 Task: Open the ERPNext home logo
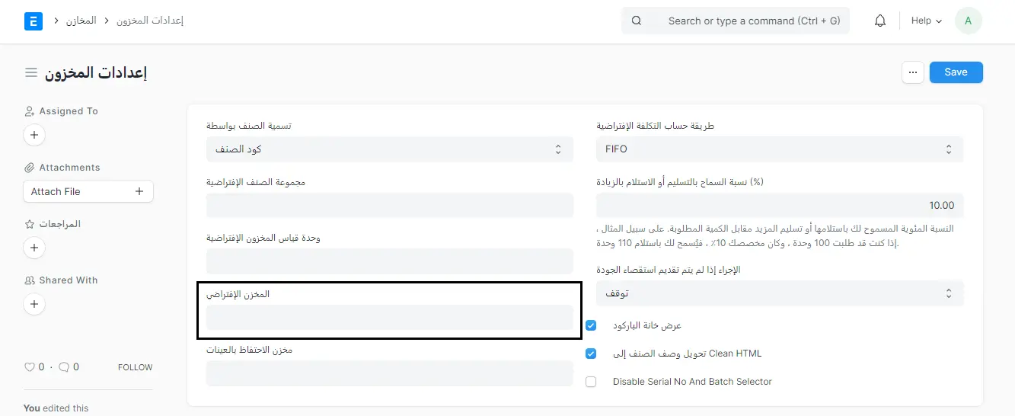point(34,21)
